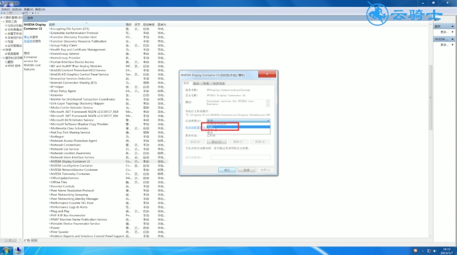
Task: Select Offline Files service
Action: [x=59, y=182]
